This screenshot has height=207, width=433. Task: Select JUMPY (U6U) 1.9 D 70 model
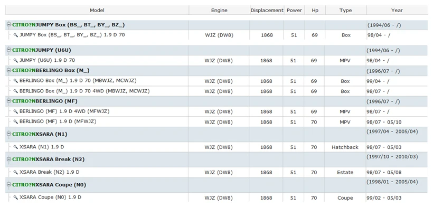[x=47, y=60]
